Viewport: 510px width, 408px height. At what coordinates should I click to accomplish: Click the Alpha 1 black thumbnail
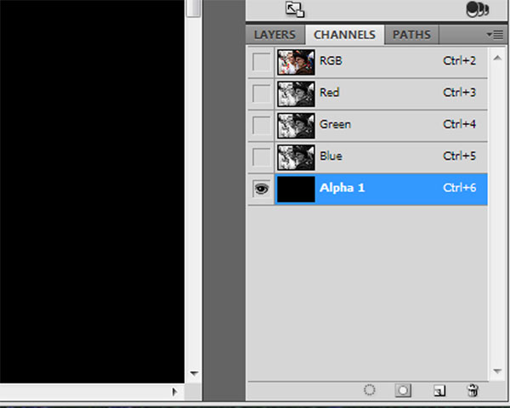(x=296, y=189)
